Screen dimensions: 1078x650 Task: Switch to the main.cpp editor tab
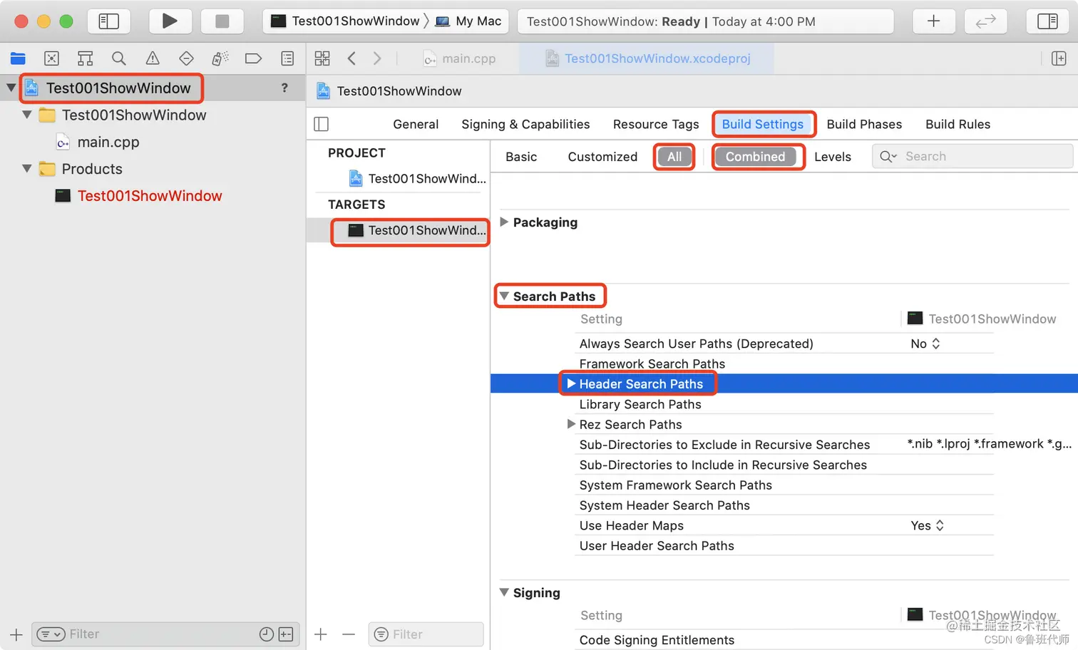(x=460, y=58)
